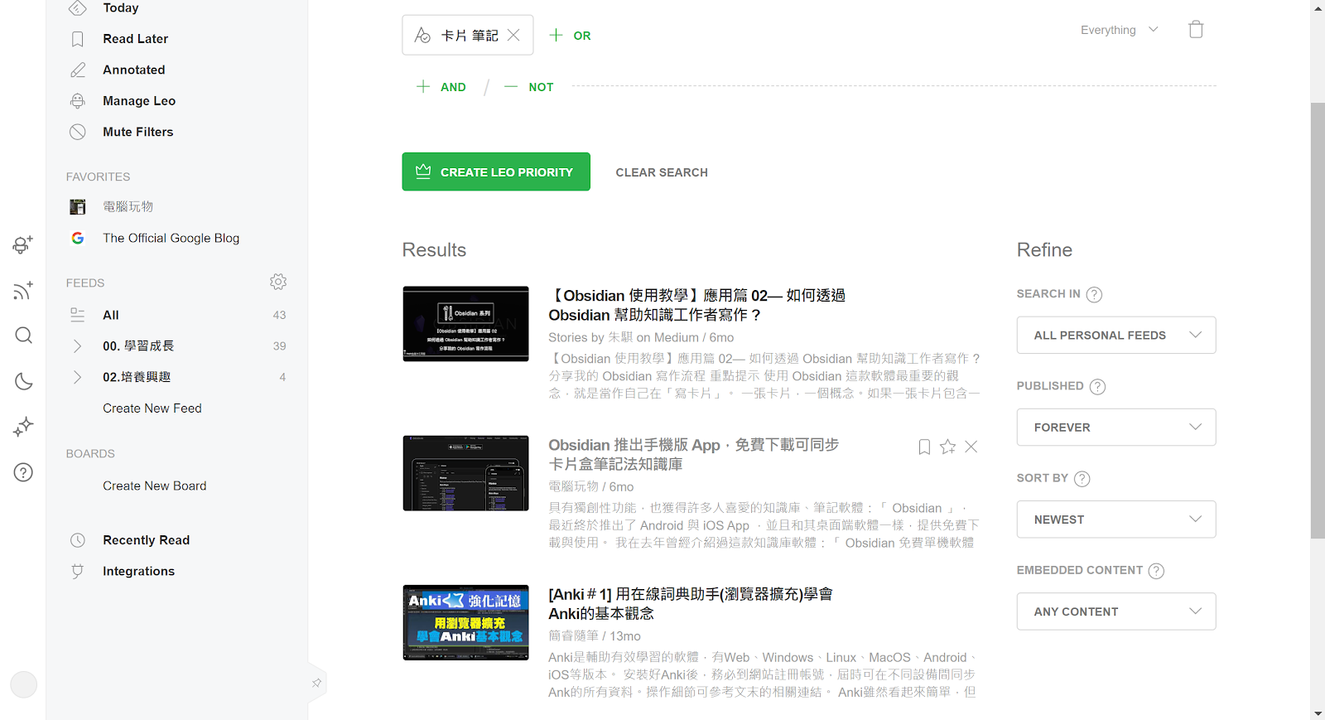The width and height of the screenshot is (1325, 720).
Task: Click Create New Board link
Action: click(155, 486)
